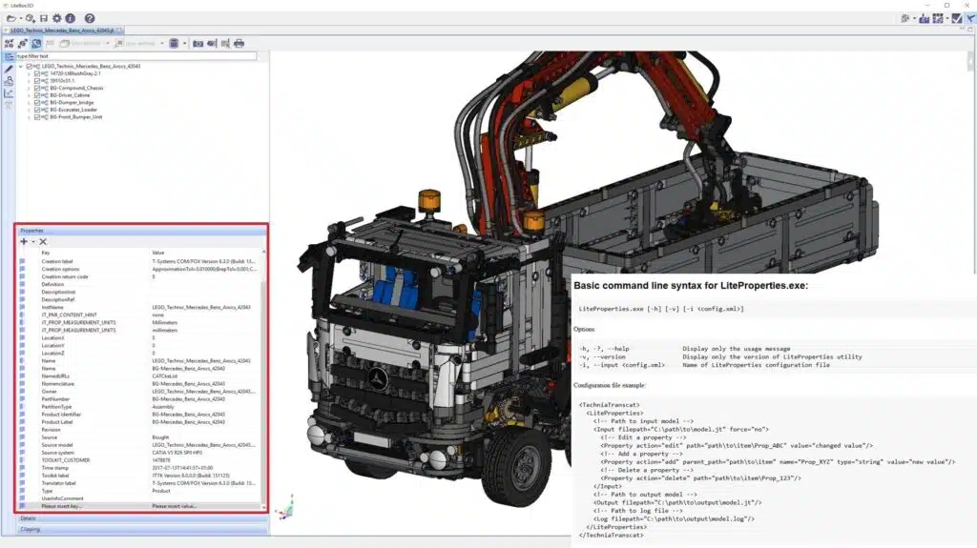This screenshot has height=548, width=977.
Task: Click the bar chart perspective icon at top right
Action: (x=925, y=19)
